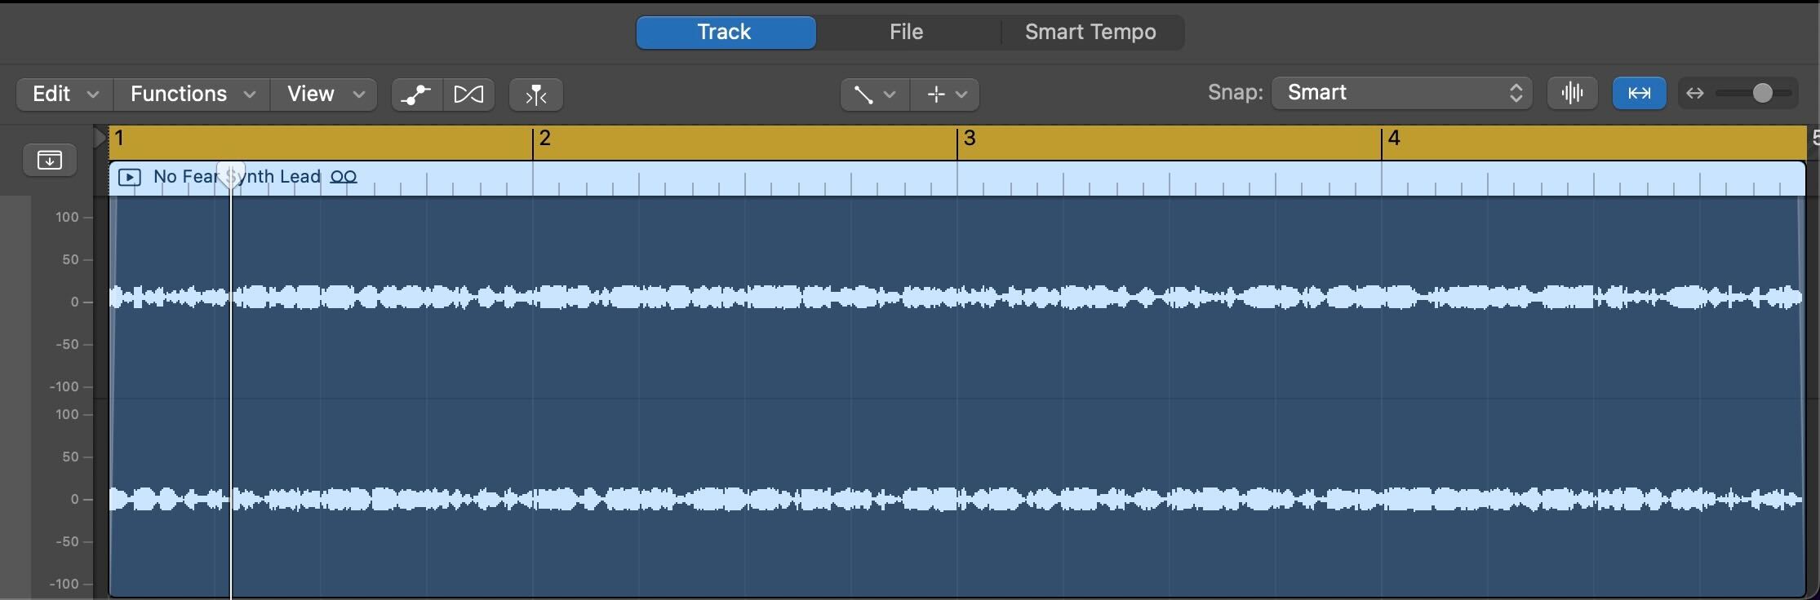Click the inbox icon left of ruler
Image resolution: width=1820 pixels, height=600 pixels.
[x=50, y=160]
